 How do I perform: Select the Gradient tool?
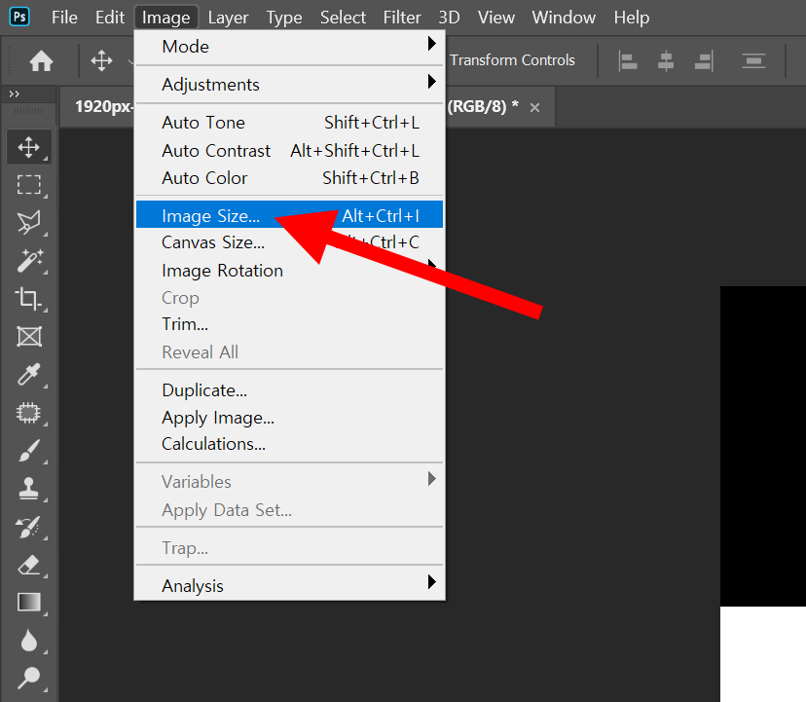point(29,603)
